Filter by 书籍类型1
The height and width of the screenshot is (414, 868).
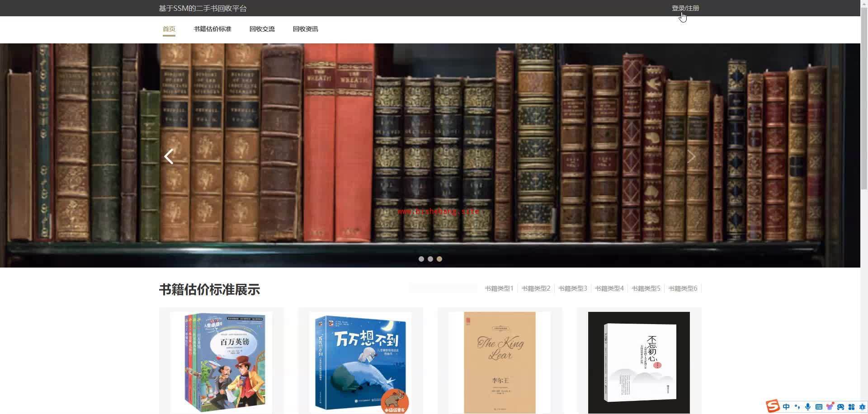(x=499, y=288)
